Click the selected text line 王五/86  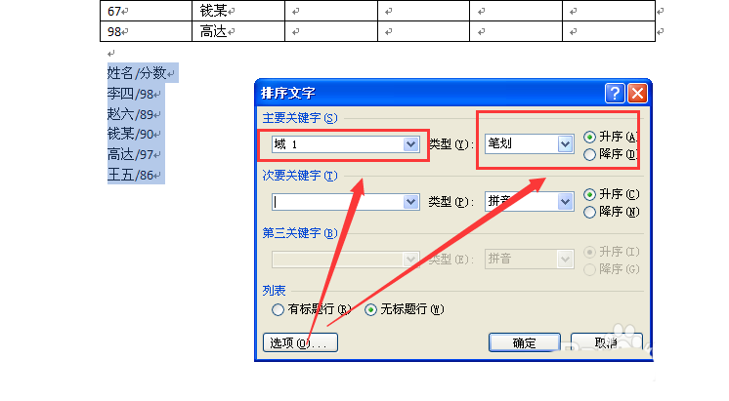click(x=131, y=176)
